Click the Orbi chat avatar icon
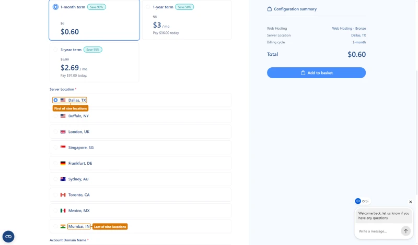 [x=358, y=201]
